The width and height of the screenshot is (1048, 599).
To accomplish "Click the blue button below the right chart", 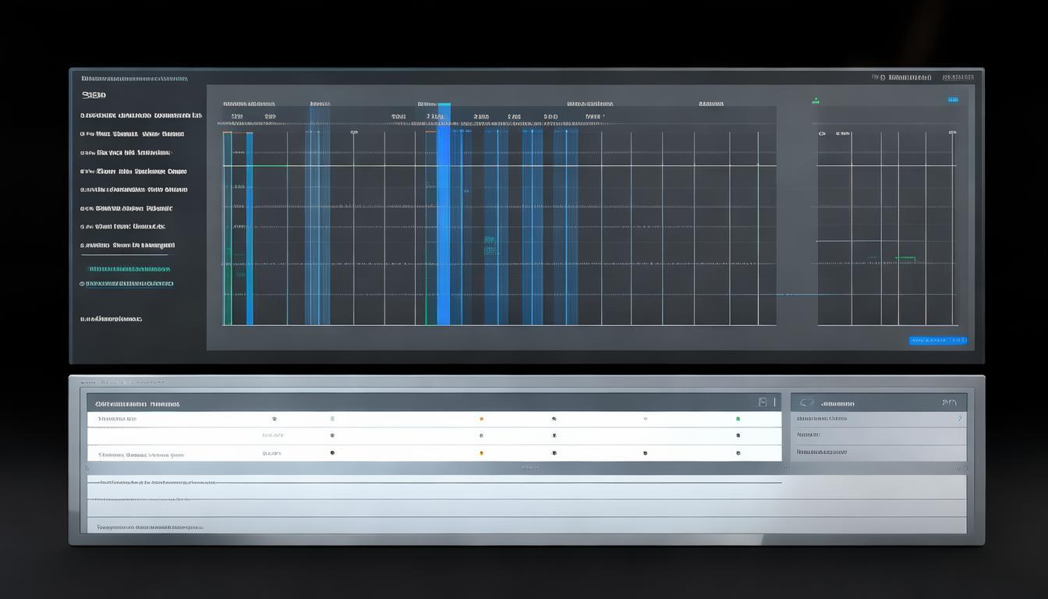I will (x=937, y=340).
